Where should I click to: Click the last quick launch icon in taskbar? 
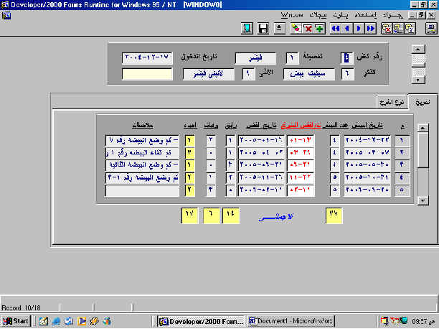[107, 321]
